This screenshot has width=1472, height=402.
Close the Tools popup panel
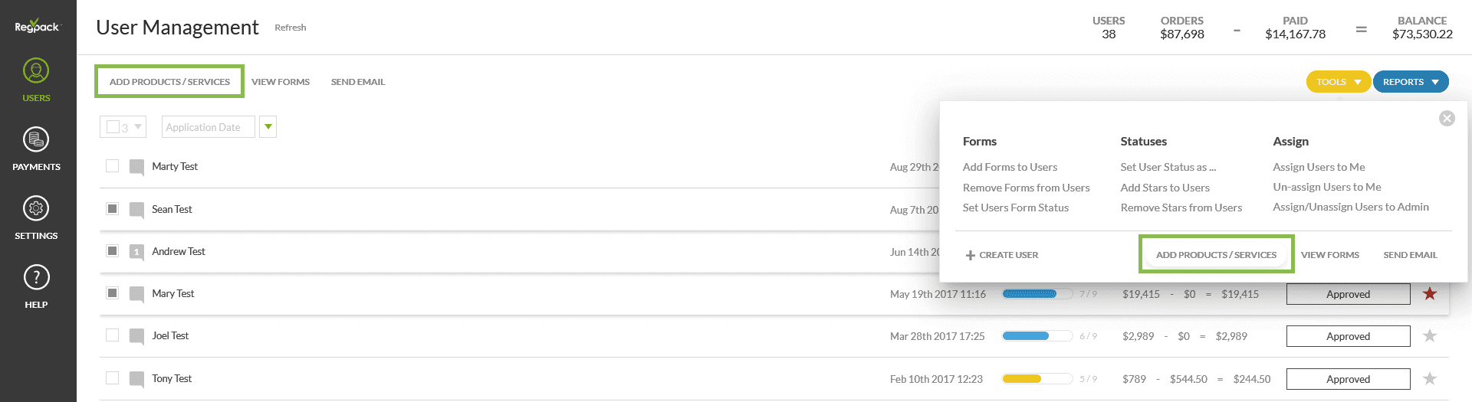tap(1447, 119)
